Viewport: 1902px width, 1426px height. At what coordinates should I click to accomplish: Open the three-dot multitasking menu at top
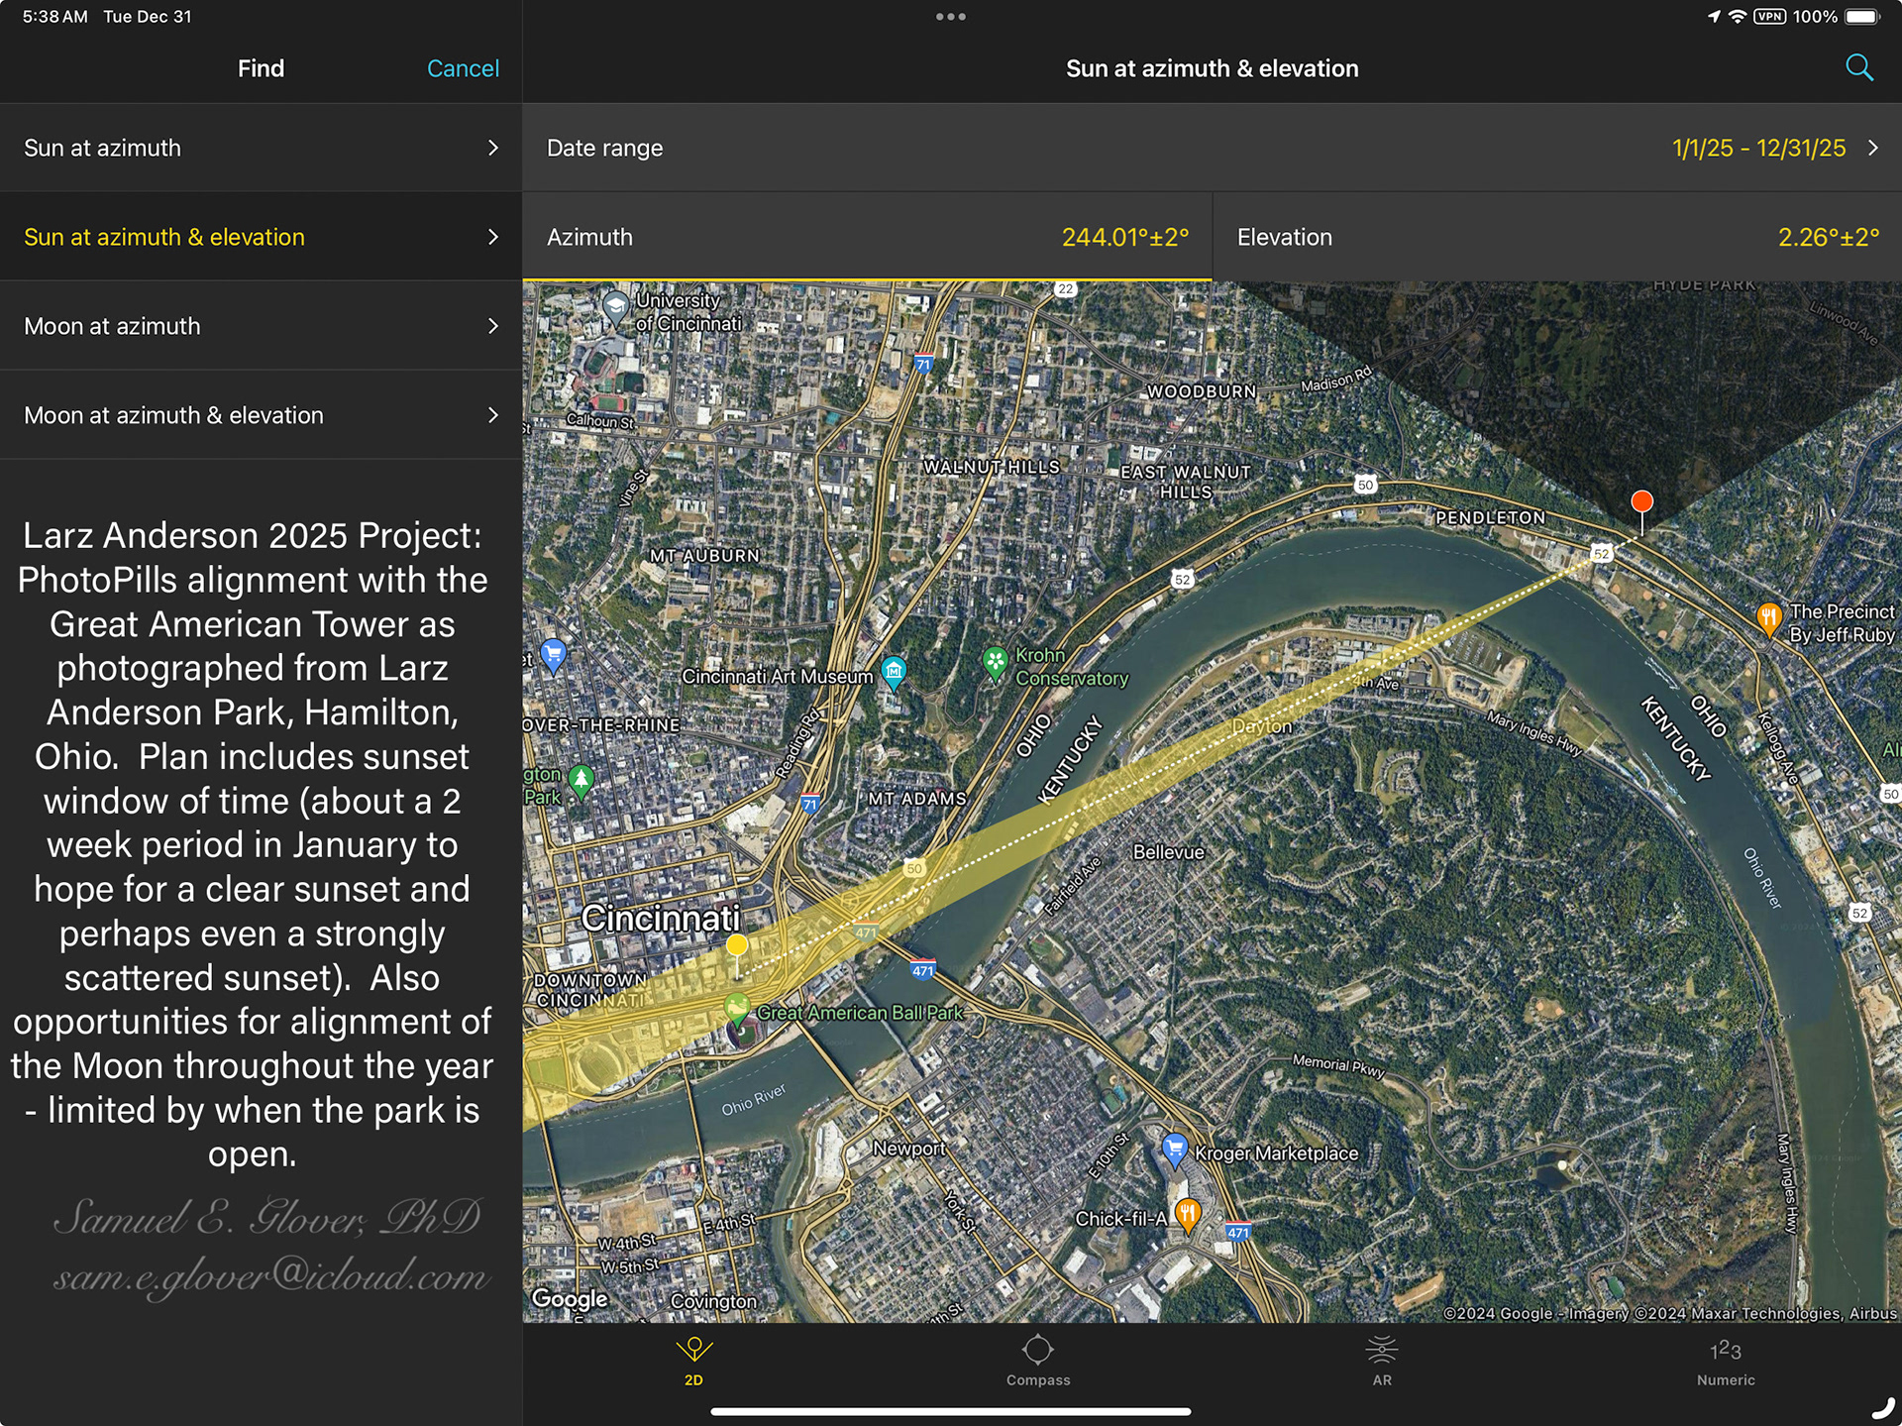click(951, 17)
